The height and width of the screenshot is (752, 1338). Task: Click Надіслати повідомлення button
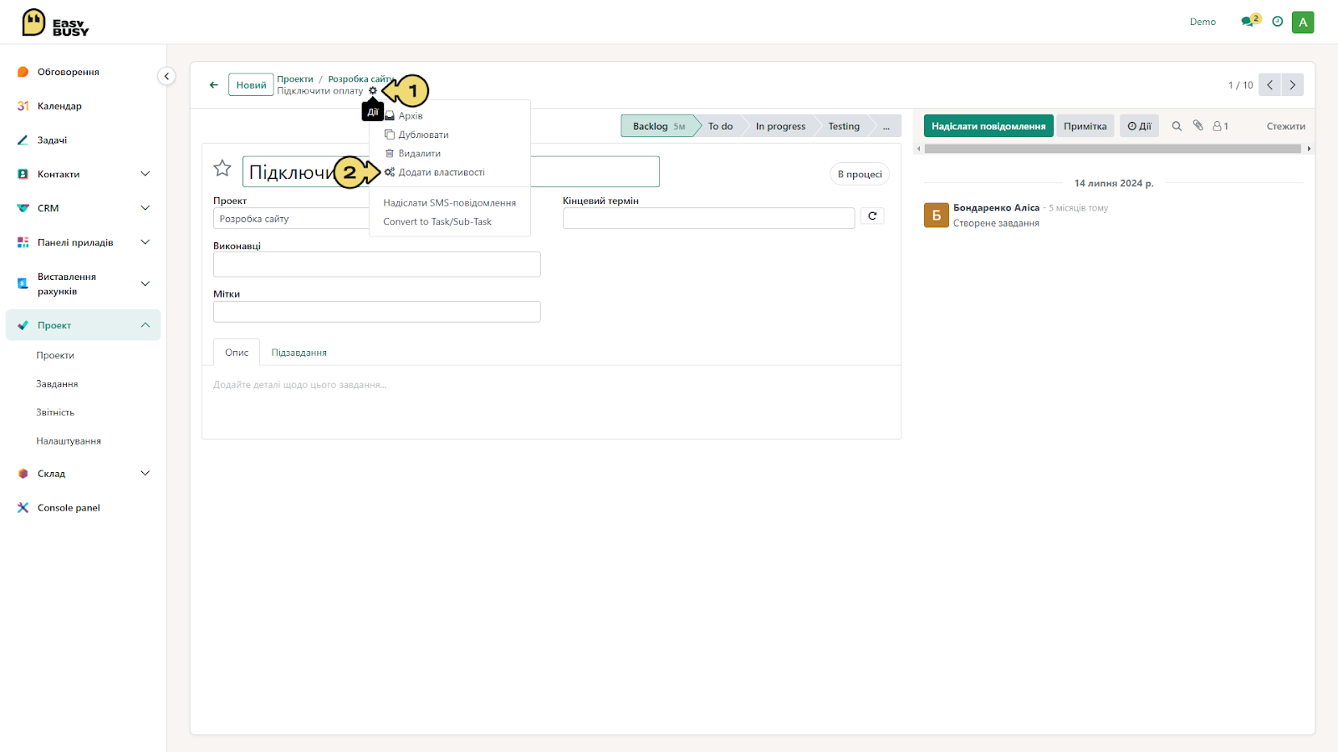click(x=988, y=126)
